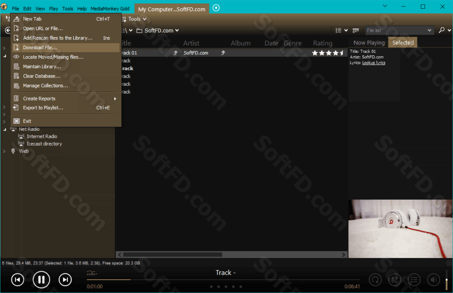Click Download File menu entry
This screenshot has width=453, height=293.
point(66,47)
